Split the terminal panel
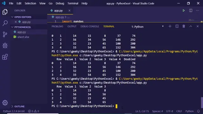The width and height of the screenshot is (203, 114). point(177,26)
